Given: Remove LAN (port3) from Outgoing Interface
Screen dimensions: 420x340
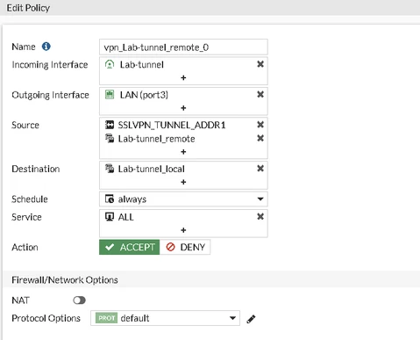Looking at the screenshot, I should [x=260, y=94].
